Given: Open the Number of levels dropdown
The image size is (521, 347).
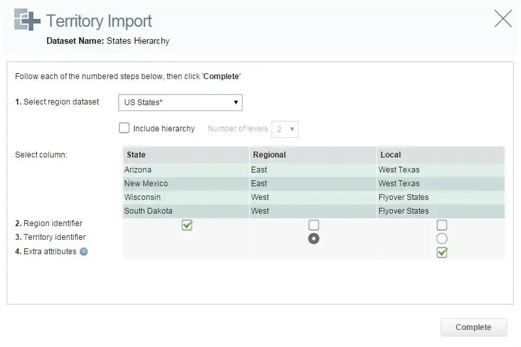Looking at the screenshot, I should pyautogui.click(x=285, y=129).
